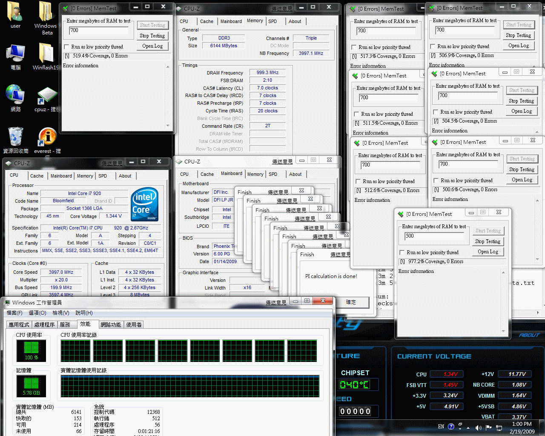
Task: Toggle low priority thread in 519.4% MemTest
Action: [x=66, y=47]
